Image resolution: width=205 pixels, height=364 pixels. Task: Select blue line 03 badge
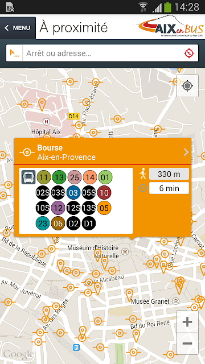coord(73,193)
